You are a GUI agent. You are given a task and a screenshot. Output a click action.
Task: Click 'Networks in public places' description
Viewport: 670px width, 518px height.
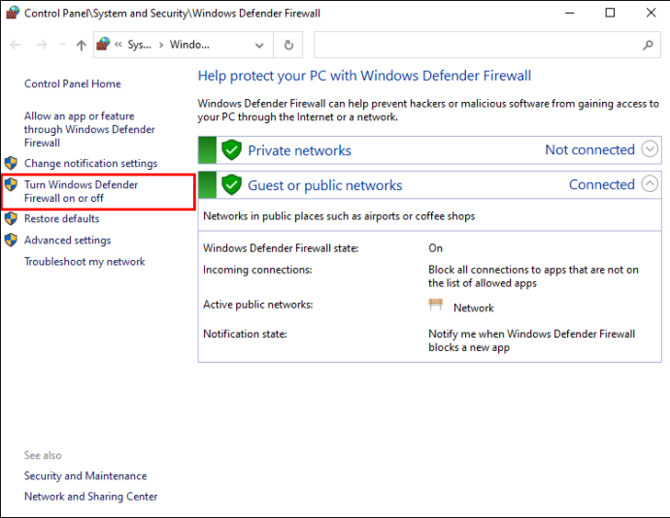pos(339,216)
